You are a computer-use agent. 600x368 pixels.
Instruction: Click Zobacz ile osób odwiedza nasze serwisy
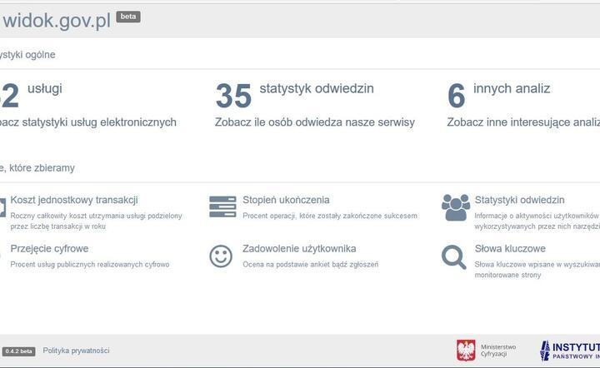click(x=314, y=122)
